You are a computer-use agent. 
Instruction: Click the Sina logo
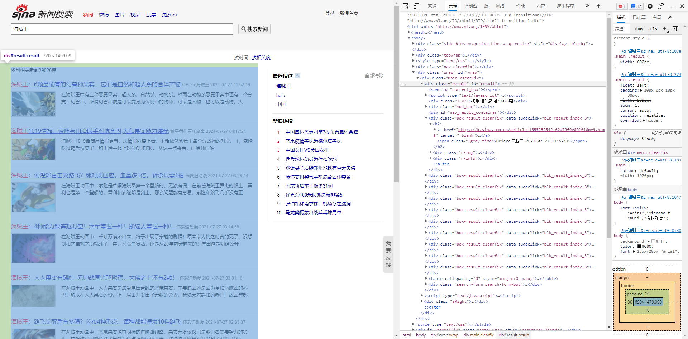coord(24,12)
